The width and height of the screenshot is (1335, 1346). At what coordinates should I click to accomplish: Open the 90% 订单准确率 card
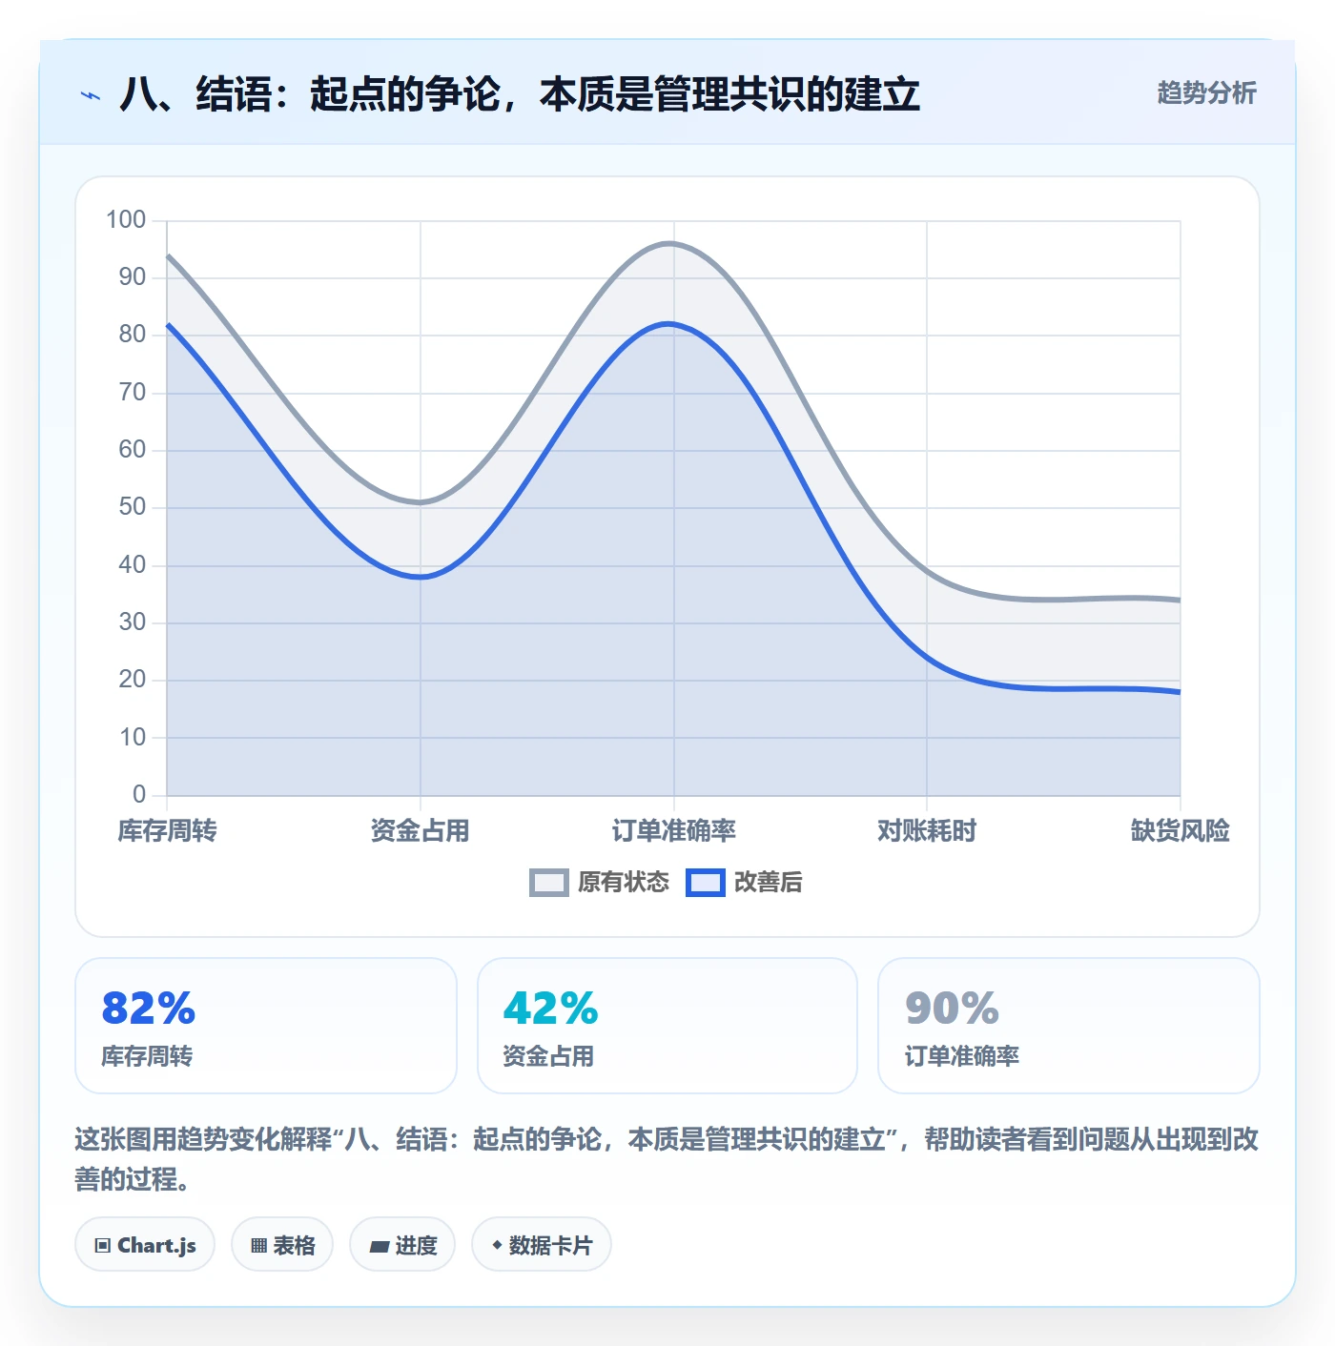pyautogui.click(x=1069, y=1026)
